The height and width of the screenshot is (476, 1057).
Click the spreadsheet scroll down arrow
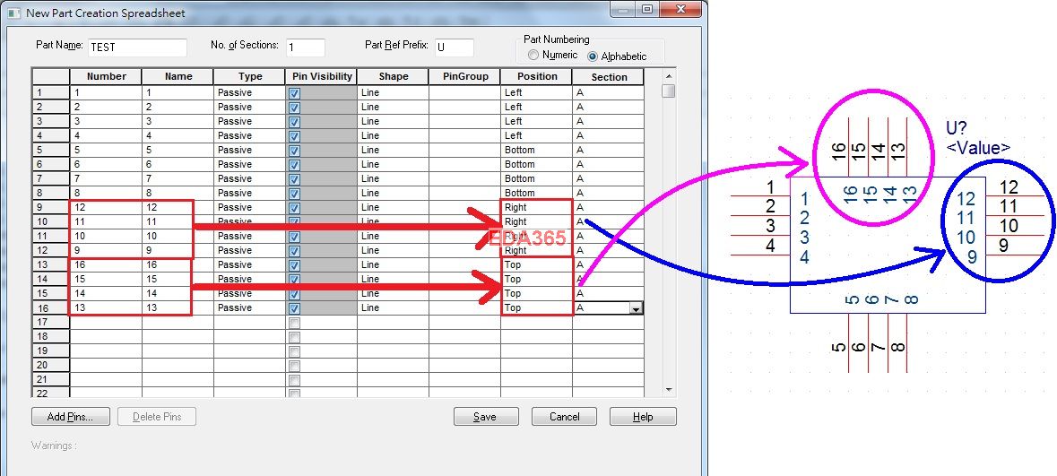pyautogui.click(x=669, y=390)
